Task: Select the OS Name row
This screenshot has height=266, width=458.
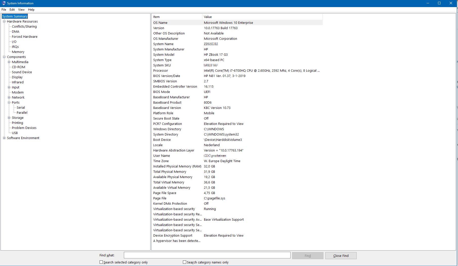Action: pos(237,23)
